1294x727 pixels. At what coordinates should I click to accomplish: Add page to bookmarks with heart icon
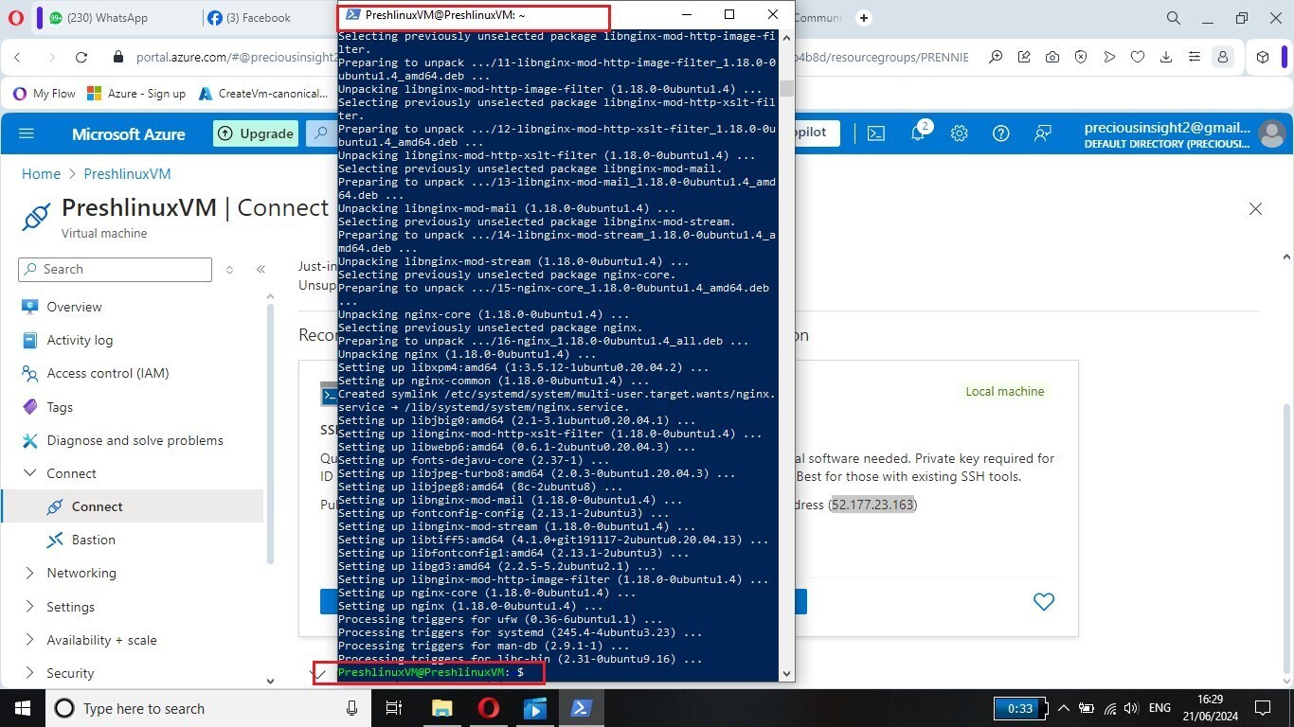[x=1138, y=57]
